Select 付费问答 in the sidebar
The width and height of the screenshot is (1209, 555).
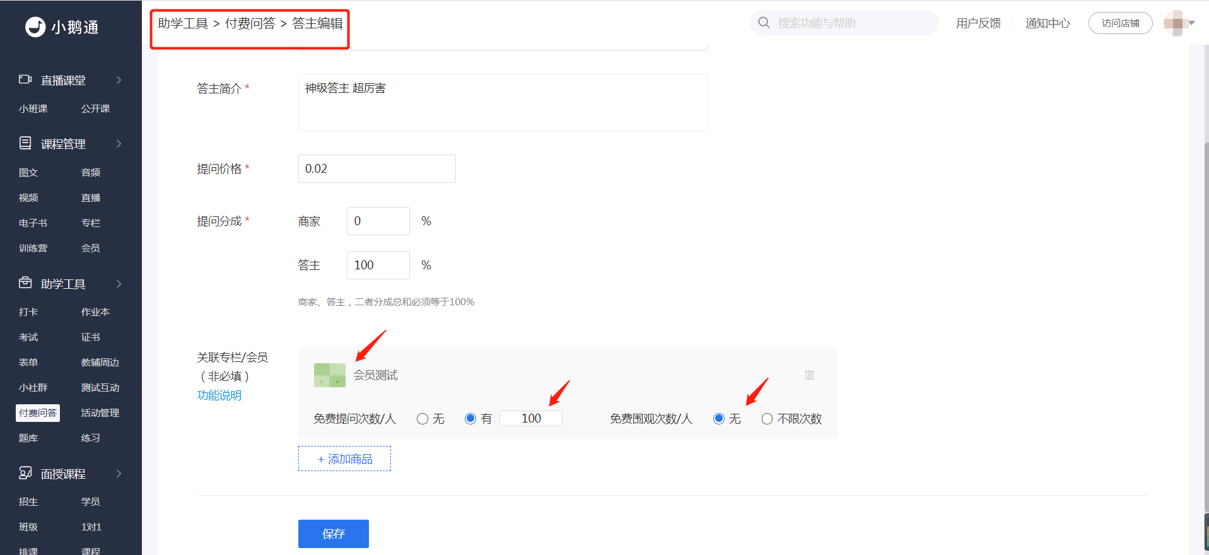(38, 412)
